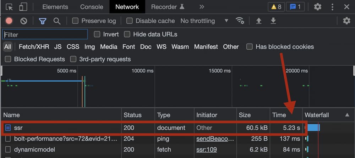
Task: Open the ssr:109 initiator link
Action: 207,149
